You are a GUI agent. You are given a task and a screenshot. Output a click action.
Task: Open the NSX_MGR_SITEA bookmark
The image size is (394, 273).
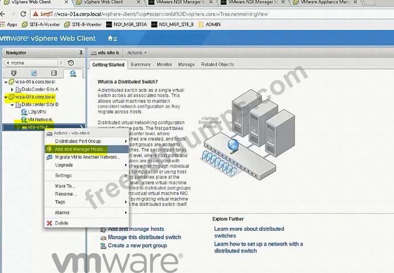(x=126, y=25)
